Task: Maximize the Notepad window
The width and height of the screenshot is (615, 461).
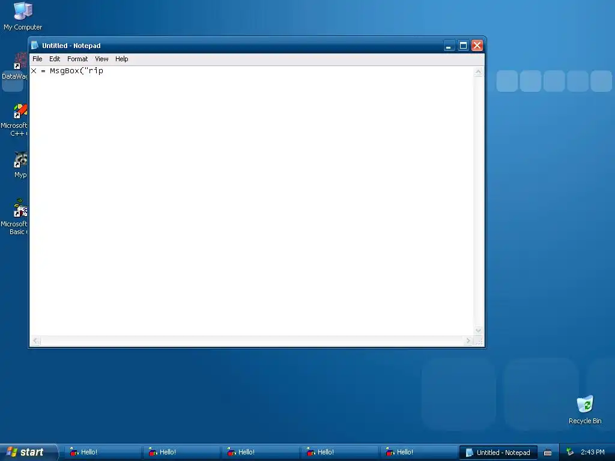Action: [463, 46]
